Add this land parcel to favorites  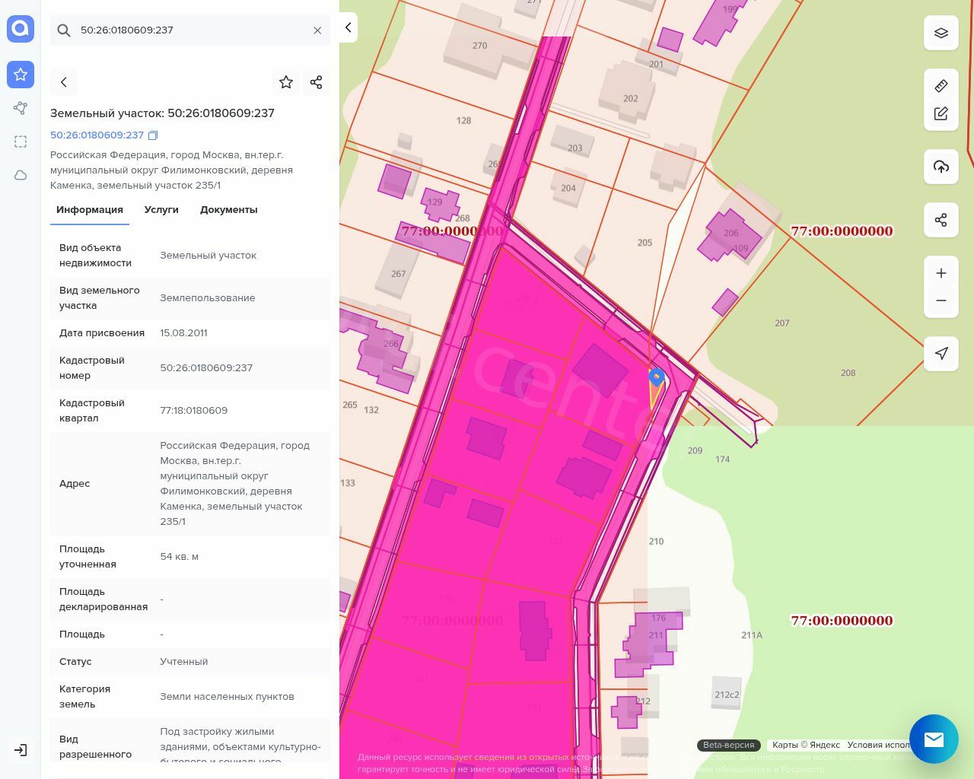pos(286,82)
